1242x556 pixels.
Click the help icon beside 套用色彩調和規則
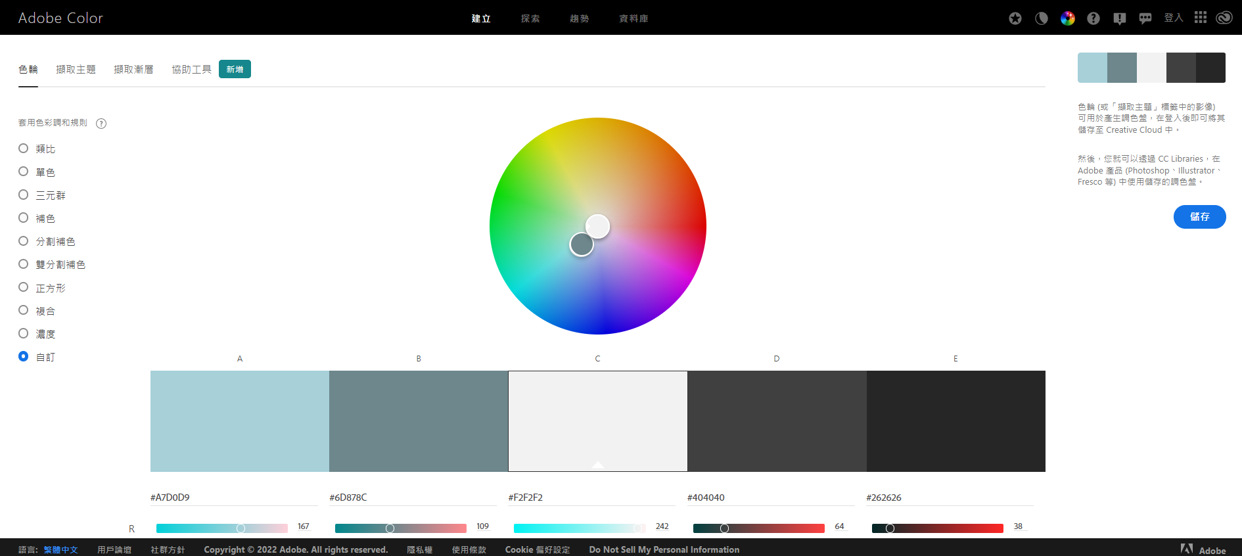point(101,124)
